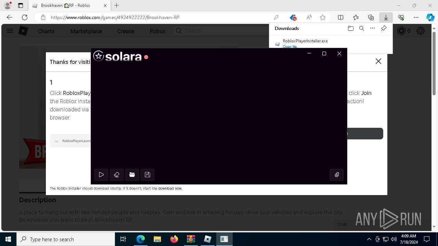438x246 pixels.
Task: Open Edge tab actions menu
Action: click(21, 5)
